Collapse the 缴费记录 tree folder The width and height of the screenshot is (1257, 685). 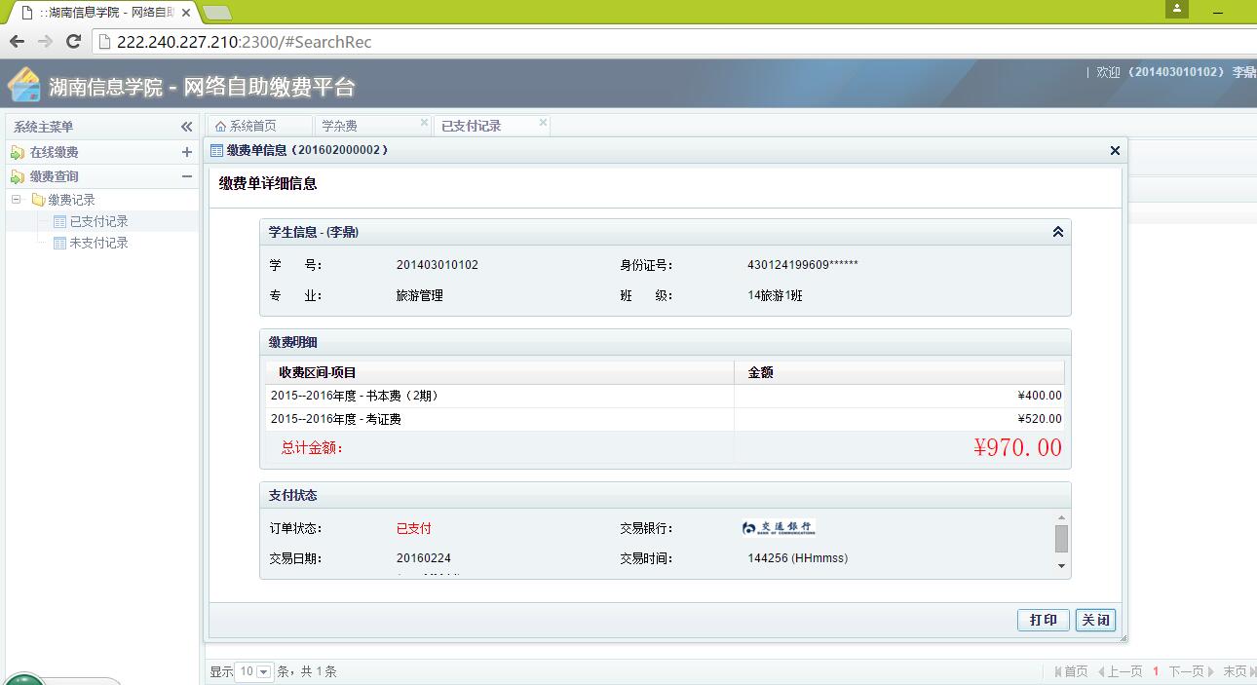coord(17,200)
